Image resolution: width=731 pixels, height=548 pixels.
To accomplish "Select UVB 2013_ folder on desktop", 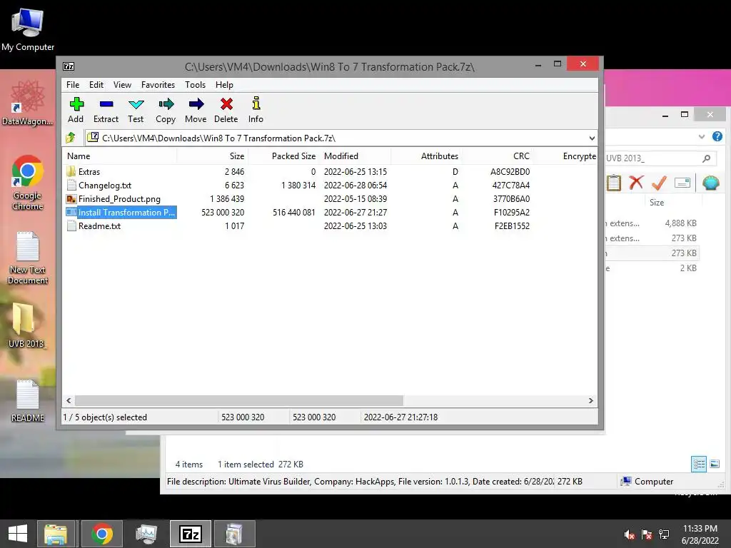I will pos(26,325).
